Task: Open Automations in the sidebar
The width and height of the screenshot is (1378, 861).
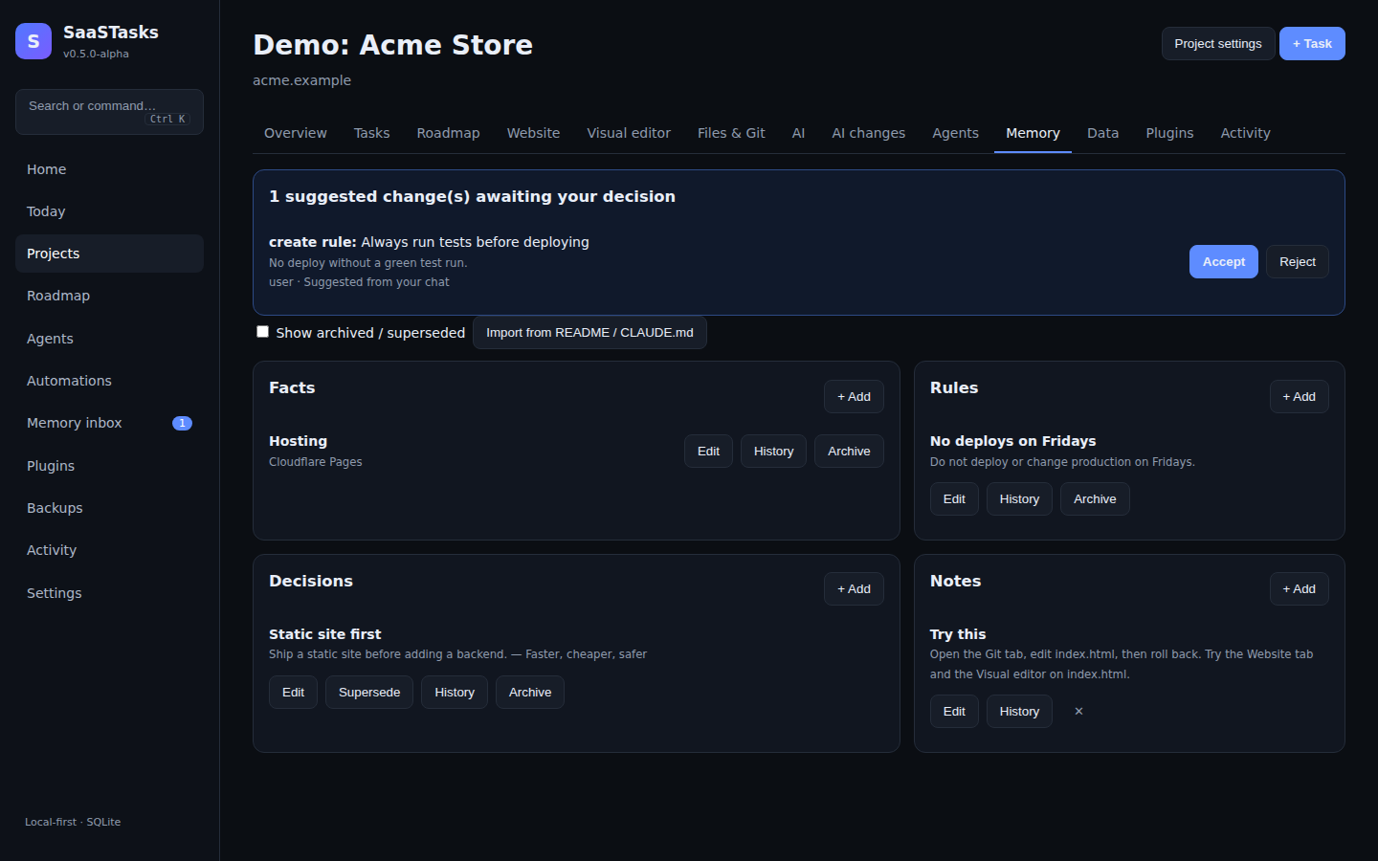Action: [x=109, y=381]
